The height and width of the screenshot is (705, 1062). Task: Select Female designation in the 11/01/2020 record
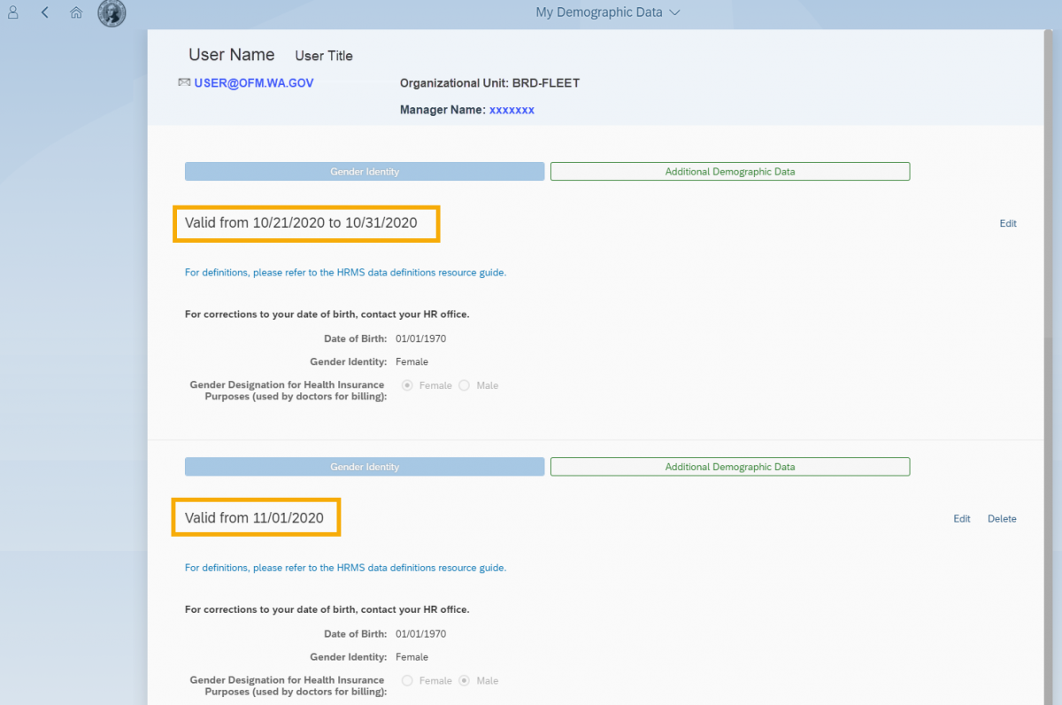click(405, 680)
